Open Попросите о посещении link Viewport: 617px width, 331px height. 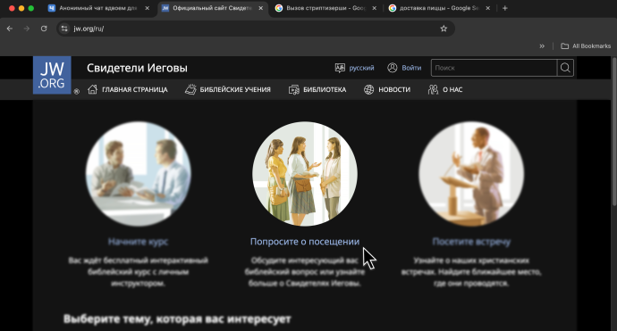pyautogui.click(x=305, y=242)
